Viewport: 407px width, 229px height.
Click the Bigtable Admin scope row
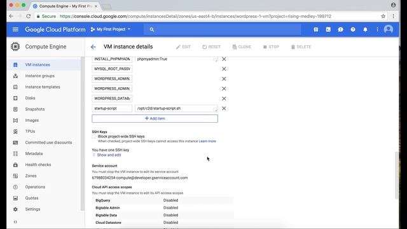163,208
